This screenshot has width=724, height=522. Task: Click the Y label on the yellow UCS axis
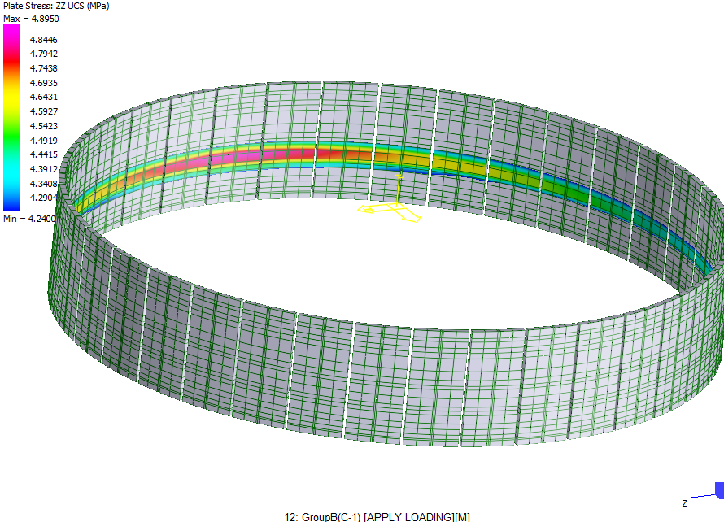click(x=399, y=176)
